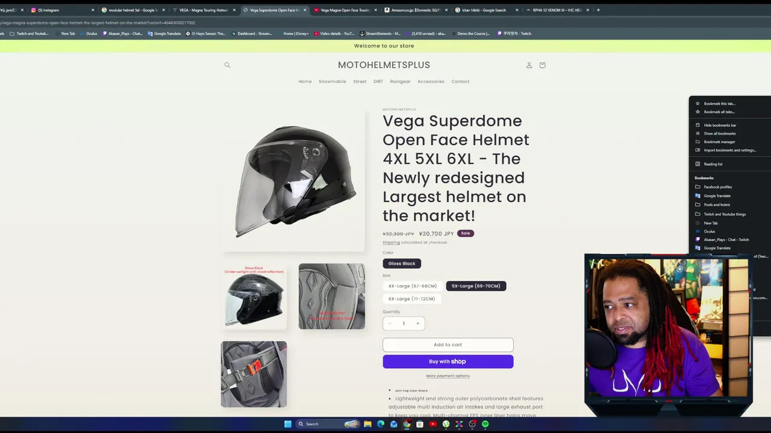Choose Import bookmarks and settings
Image resolution: width=771 pixels, height=433 pixels.
(x=729, y=150)
